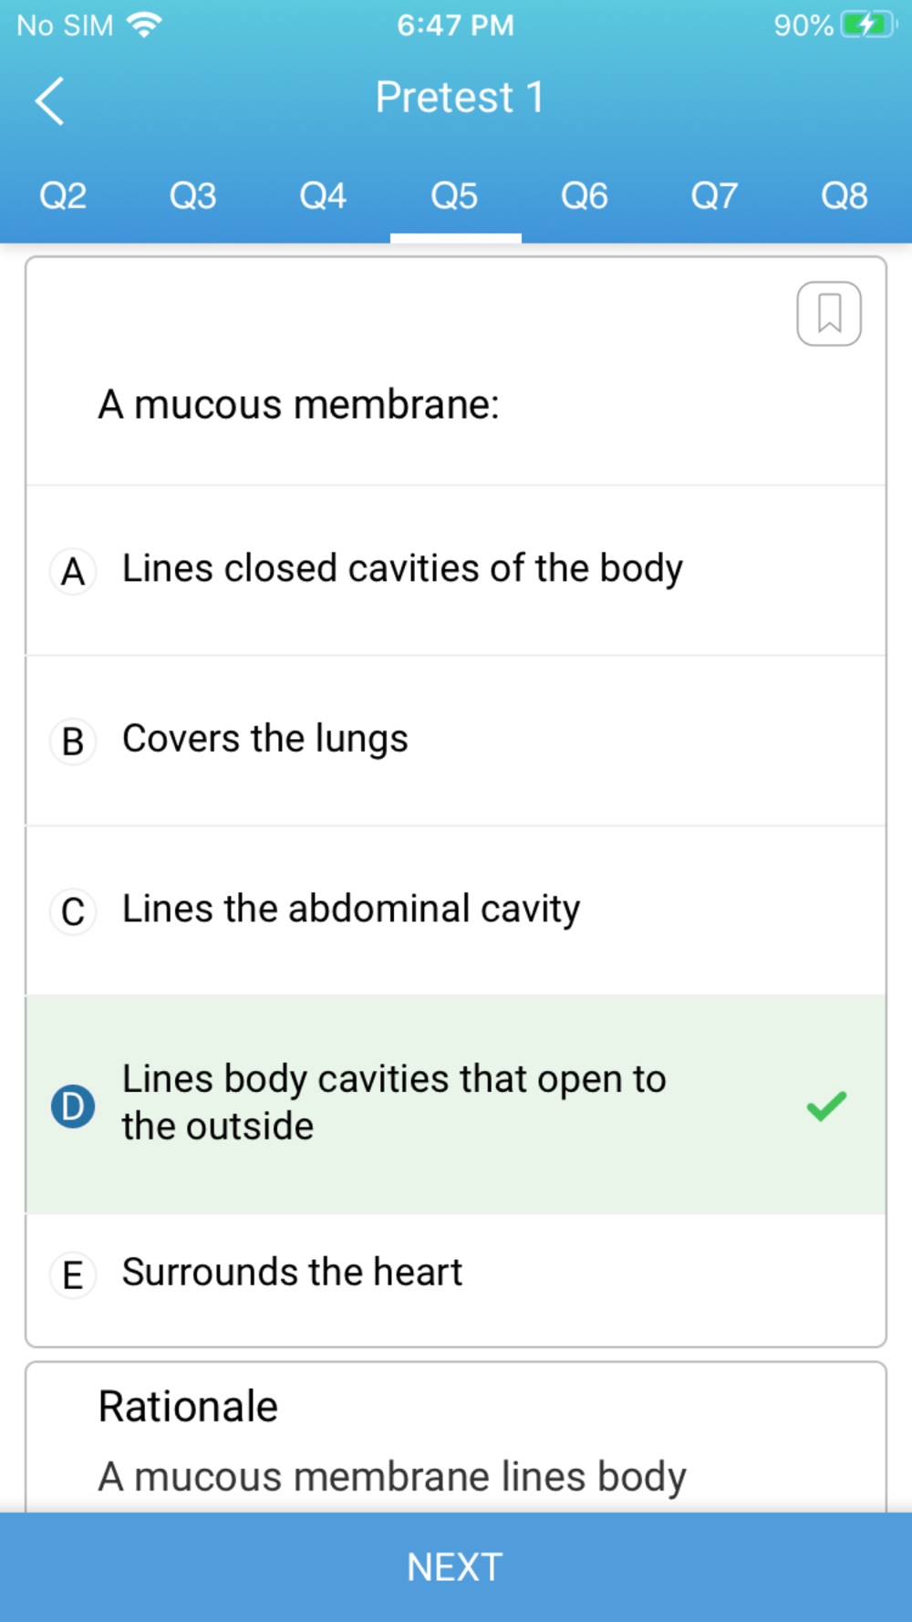This screenshot has width=912, height=1622.
Task: Click the green checkmark on option D
Action: [x=827, y=1106]
